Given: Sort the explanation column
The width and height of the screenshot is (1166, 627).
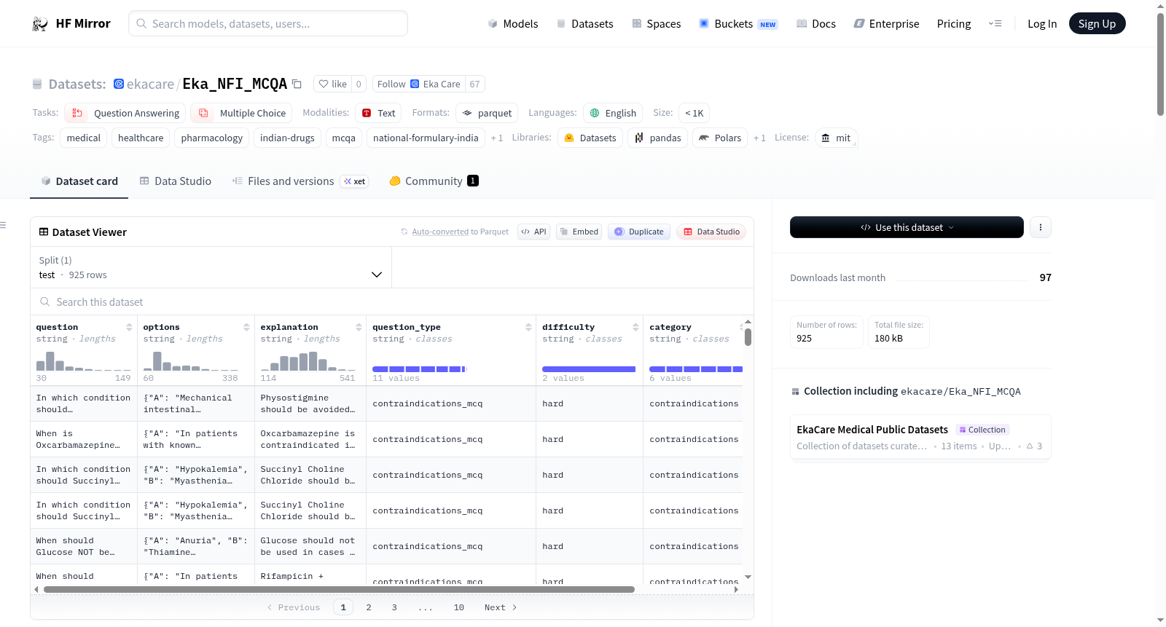Looking at the screenshot, I should click(x=359, y=327).
